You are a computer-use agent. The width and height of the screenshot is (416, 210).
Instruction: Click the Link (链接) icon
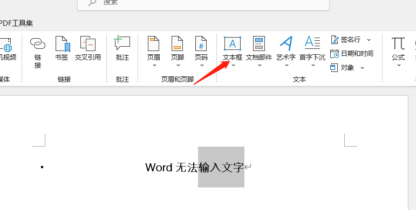pos(38,44)
